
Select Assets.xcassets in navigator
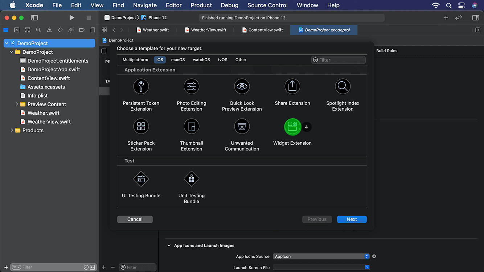[x=46, y=87]
